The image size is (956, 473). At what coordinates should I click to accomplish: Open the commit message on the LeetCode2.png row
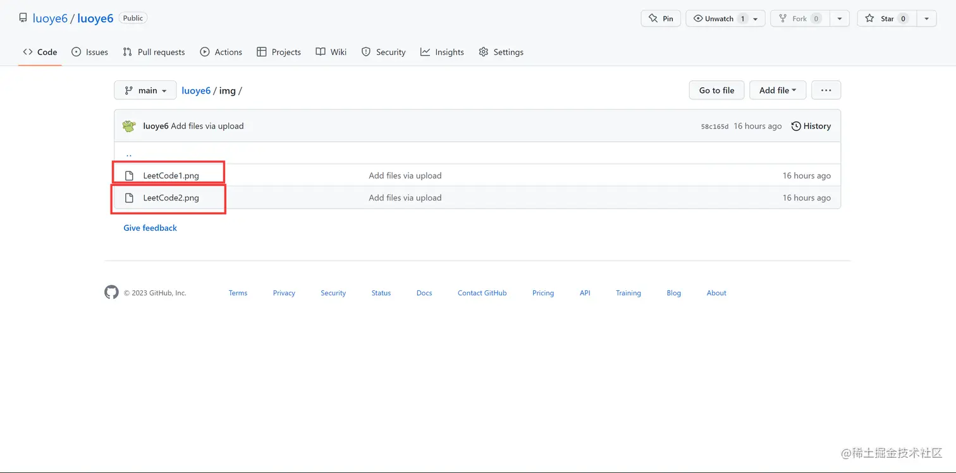pyautogui.click(x=405, y=198)
